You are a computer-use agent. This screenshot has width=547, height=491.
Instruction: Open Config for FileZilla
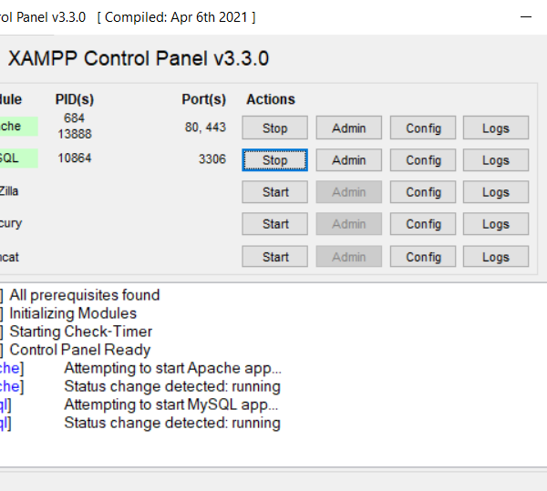[x=423, y=192]
